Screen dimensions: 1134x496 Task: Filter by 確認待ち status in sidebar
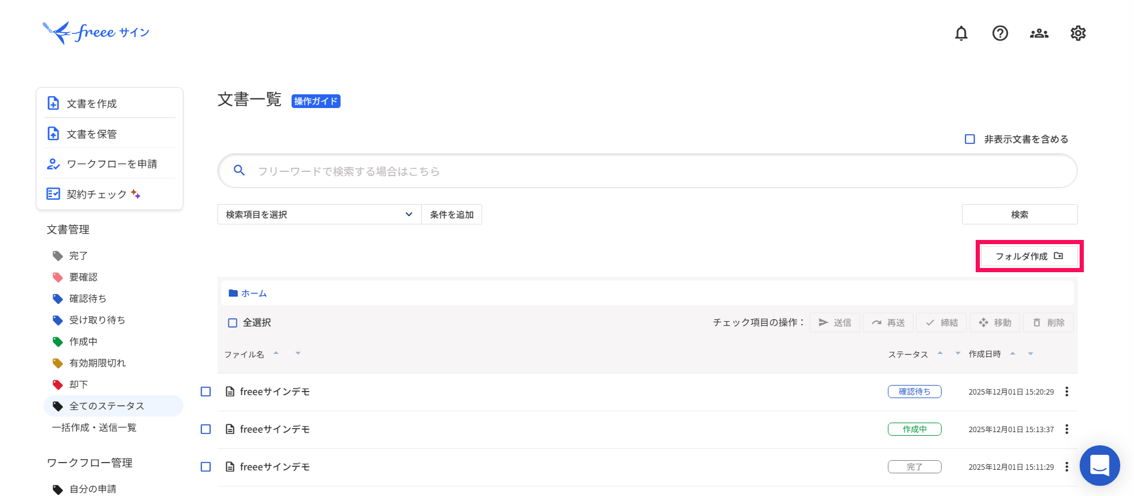(88, 298)
